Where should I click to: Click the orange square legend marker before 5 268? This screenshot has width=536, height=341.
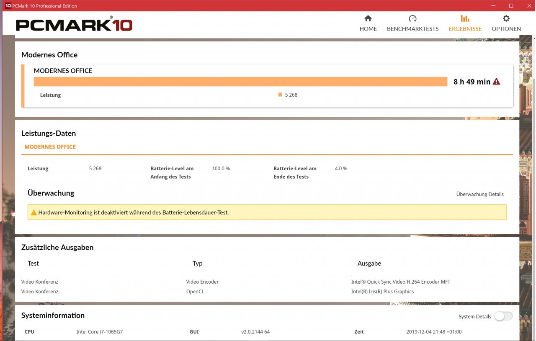pyautogui.click(x=280, y=95)
